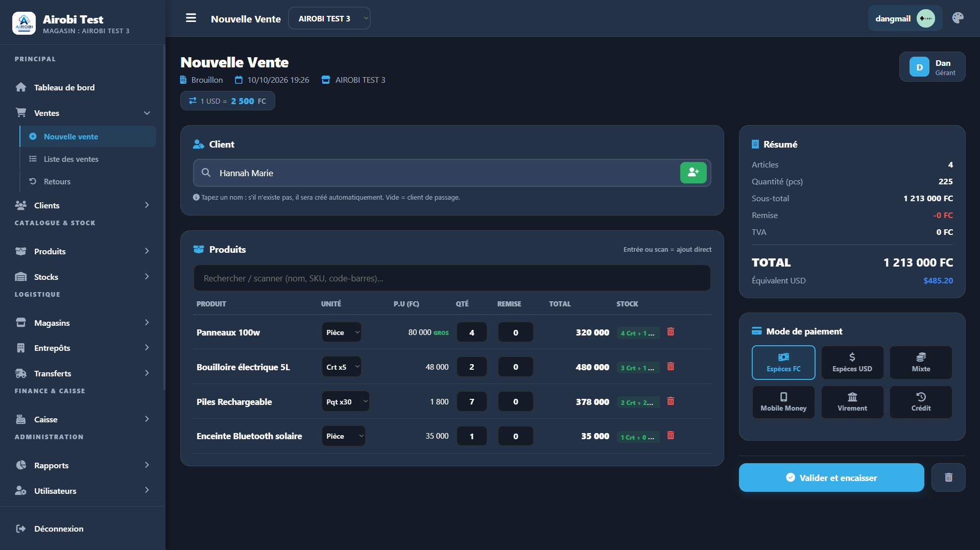Delete Enceinte Bluetooth solaire row
The image size is (980, 550).
671,436
